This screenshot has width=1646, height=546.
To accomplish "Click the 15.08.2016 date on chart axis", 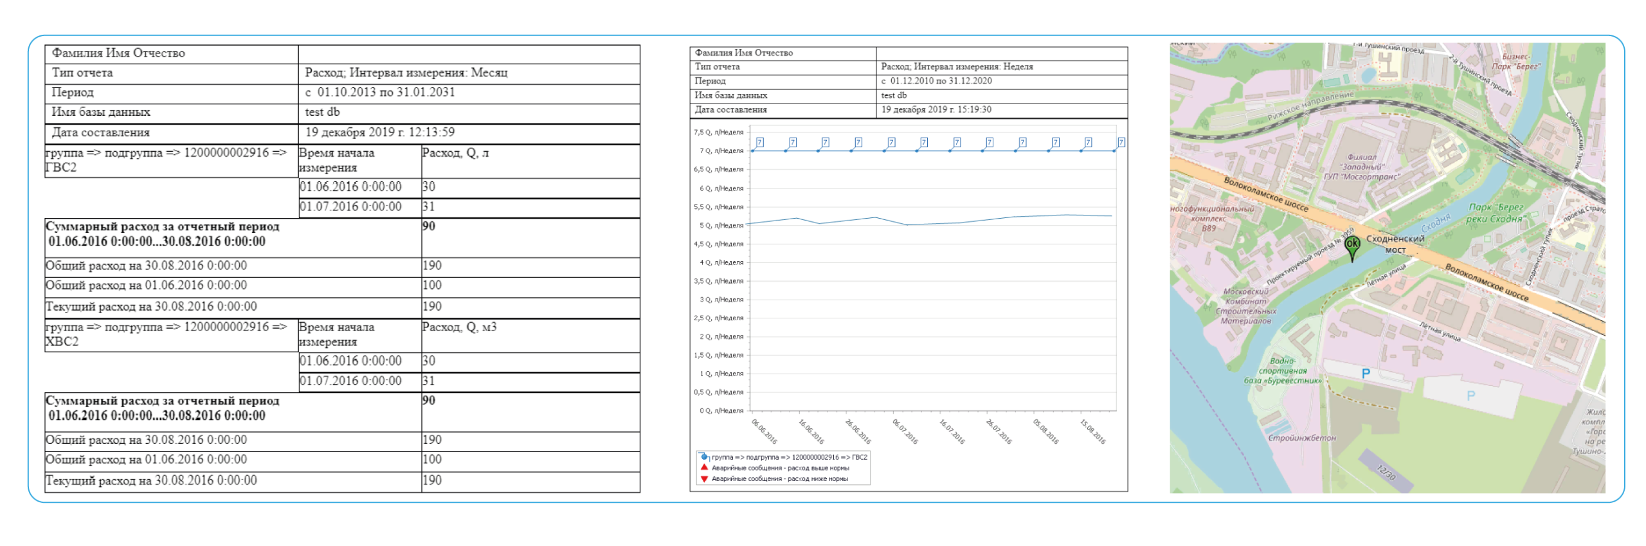I will tap(1092, 432).
